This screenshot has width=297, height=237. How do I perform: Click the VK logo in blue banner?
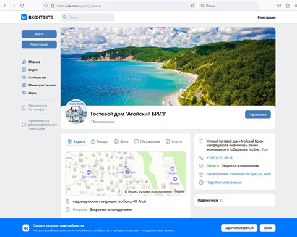click(x=26, y=228)
